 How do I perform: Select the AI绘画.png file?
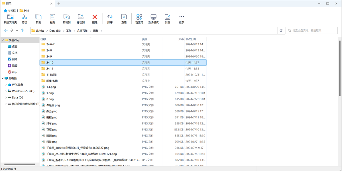[53, 105]
